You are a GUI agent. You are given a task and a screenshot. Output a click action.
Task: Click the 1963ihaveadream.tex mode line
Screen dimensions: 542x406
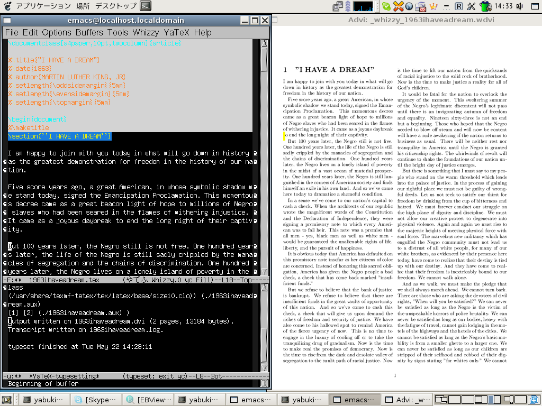click(136, 280)
